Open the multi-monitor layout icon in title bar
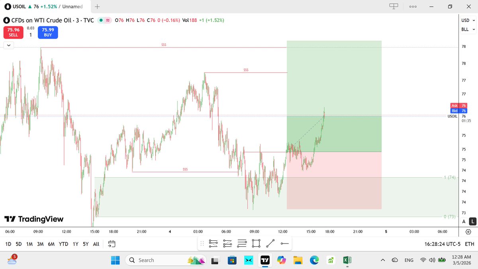478x269 pixels. point(394,6)
